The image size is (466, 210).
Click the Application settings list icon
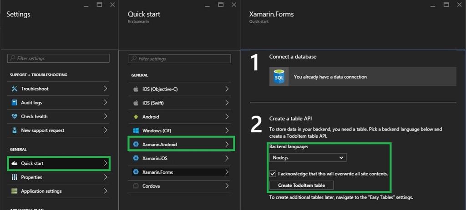click(x=14, y=191)
